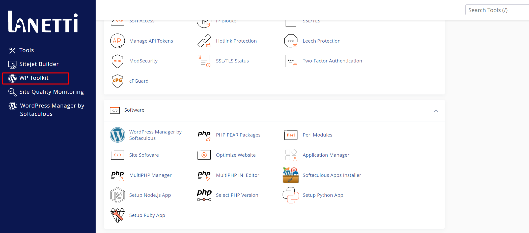The height and width of the screenshot is (233, 529).
Task: Open Tools in the sidebar
Action: click(x=26, y=50)
